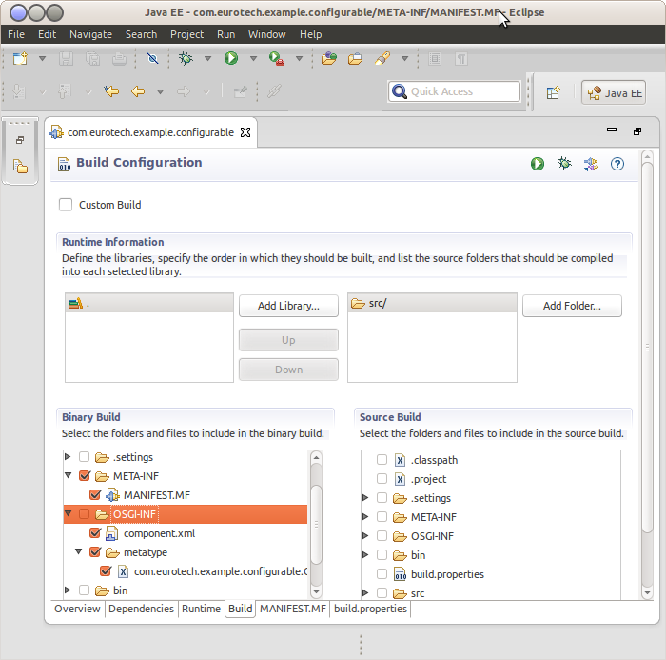Click the Add Library... button

[288, 306]
